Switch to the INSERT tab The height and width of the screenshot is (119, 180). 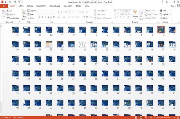[21, 6]
